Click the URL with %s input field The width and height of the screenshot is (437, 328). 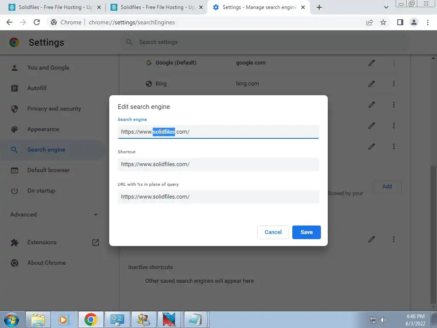(218, 196)
